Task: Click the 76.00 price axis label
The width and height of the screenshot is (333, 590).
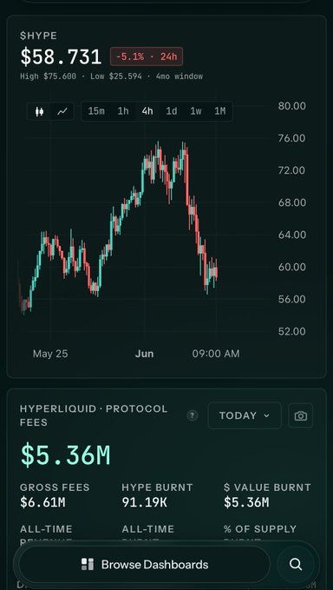Action: click(291, 138)
